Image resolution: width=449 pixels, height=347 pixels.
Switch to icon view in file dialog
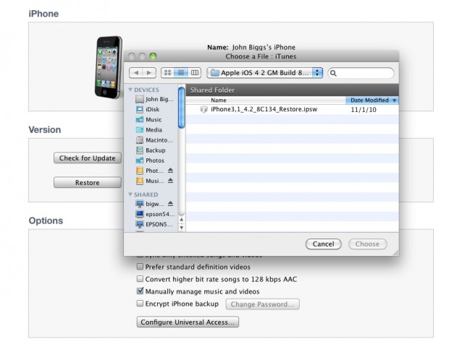[x=167, y=73]
